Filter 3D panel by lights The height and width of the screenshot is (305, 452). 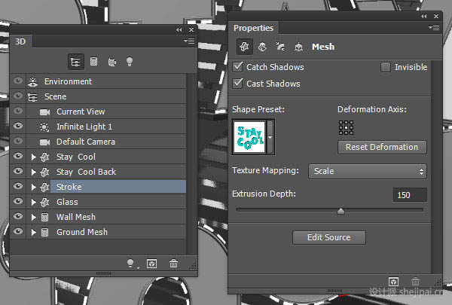[x=130, y=62]
